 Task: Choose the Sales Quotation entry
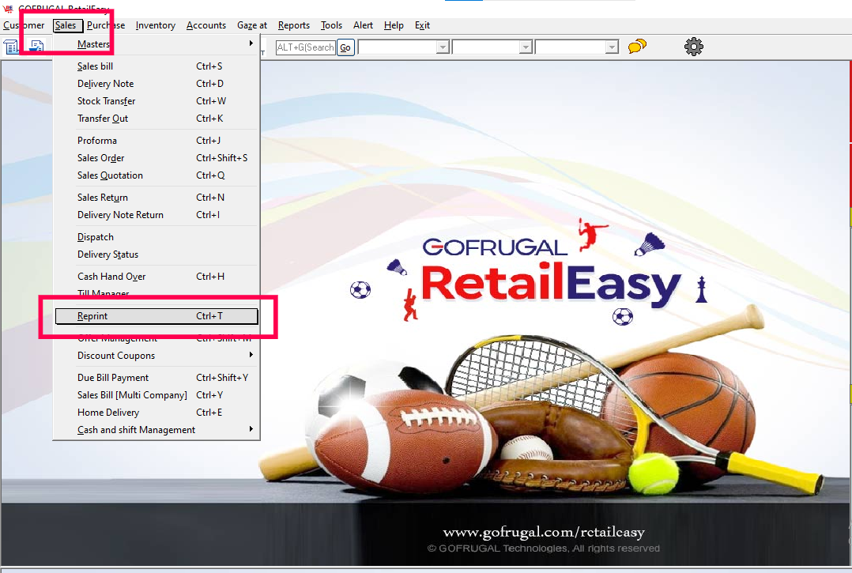point(156,175)
